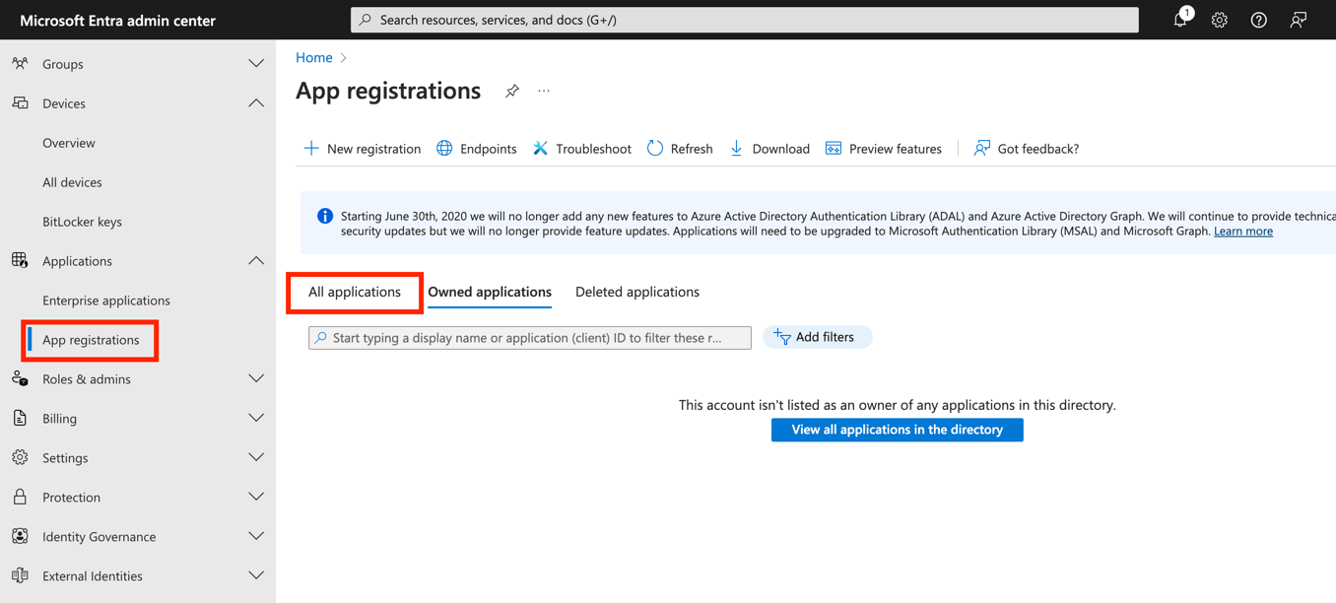Switch to the Deleted applications tab
This screenshot has height=603, width=1336.
point(637,293)
